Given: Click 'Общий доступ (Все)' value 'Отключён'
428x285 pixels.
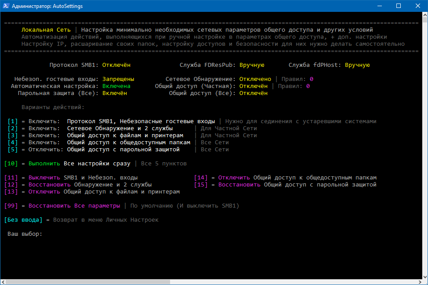Looking at the screenshot, I should click(253, 93).
